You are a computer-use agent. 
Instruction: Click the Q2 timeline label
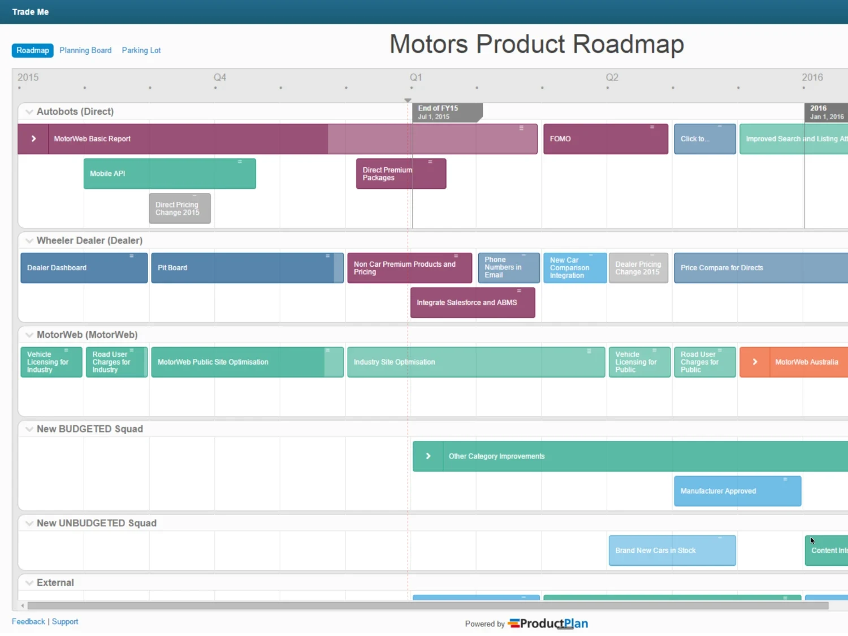pyautogui.click(x=612, y=77)
